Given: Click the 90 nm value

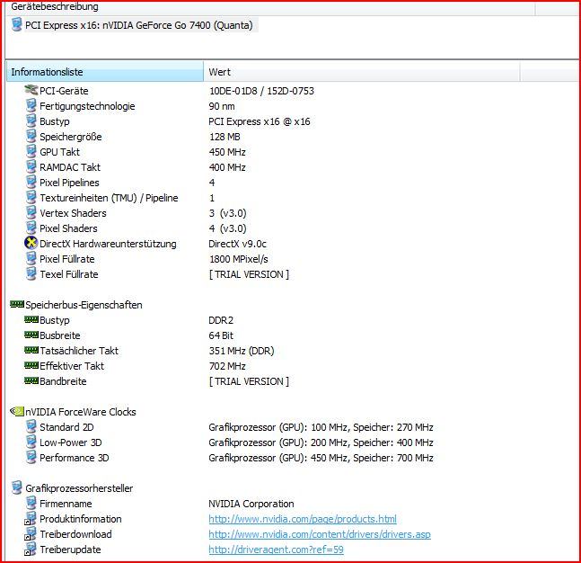Looking at the screenshot, I should (x=222, y=106).
